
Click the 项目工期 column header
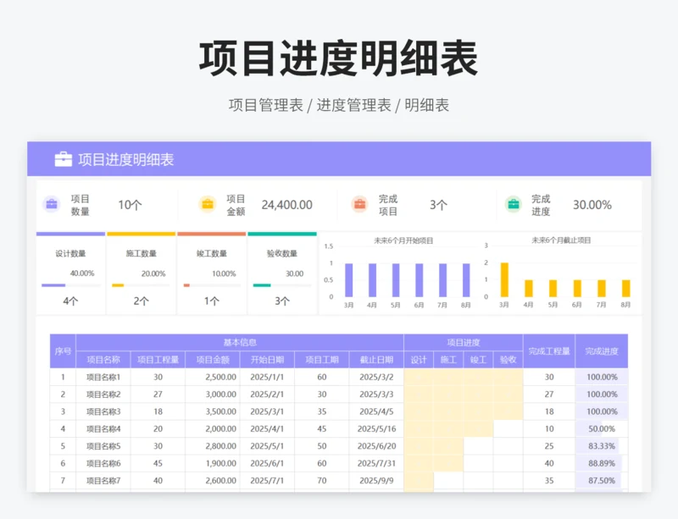coord(322,360)
